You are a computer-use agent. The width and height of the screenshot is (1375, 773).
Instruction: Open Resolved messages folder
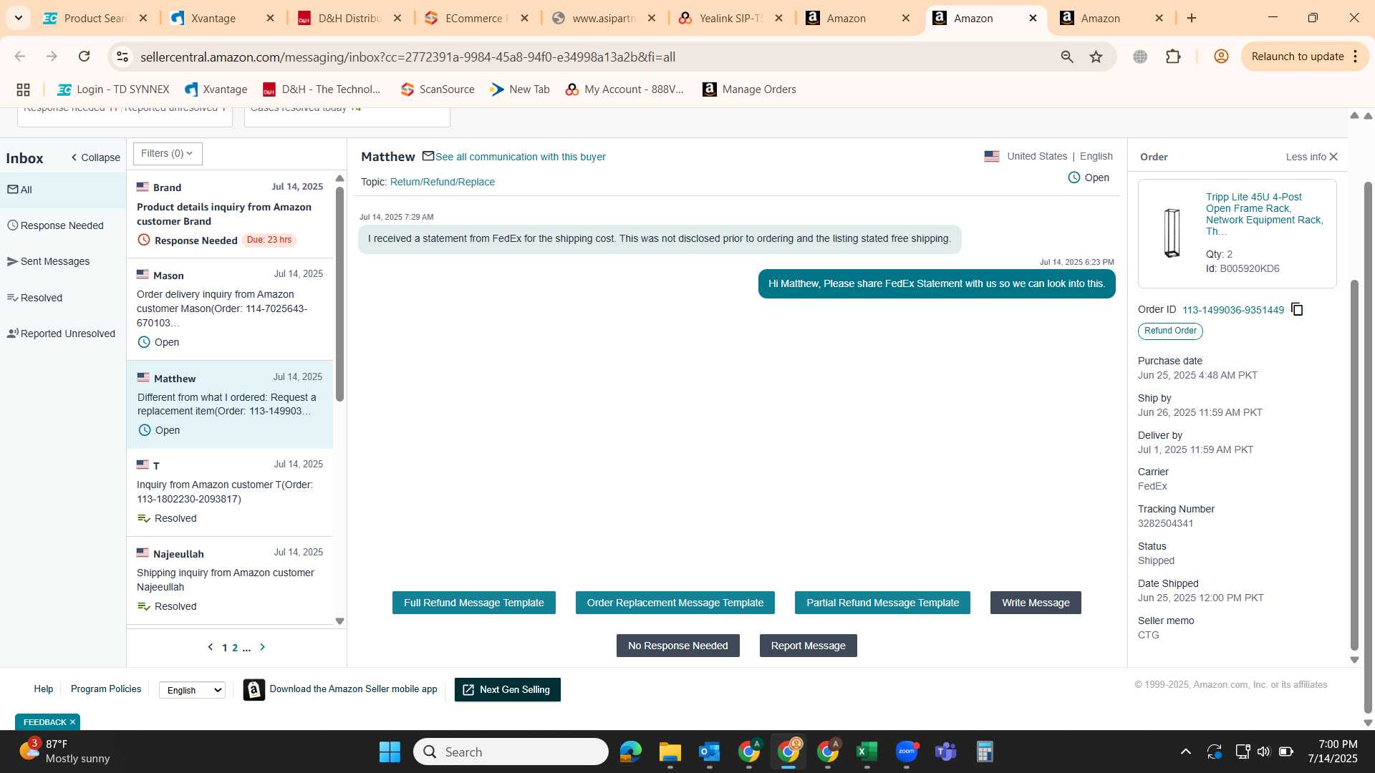63,298
